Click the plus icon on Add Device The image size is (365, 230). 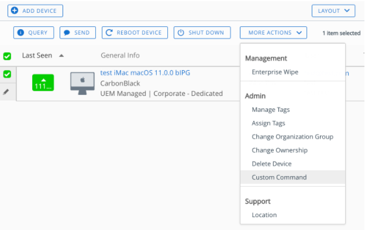(15, 11)
